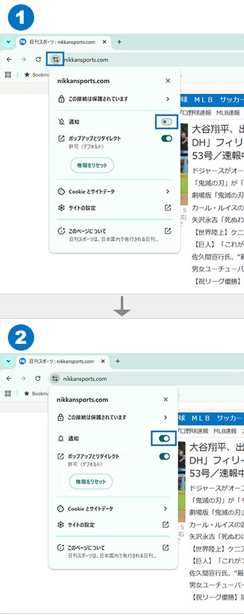
Task: Open tab search dropdown in step 1
Action: pos(7,42)
